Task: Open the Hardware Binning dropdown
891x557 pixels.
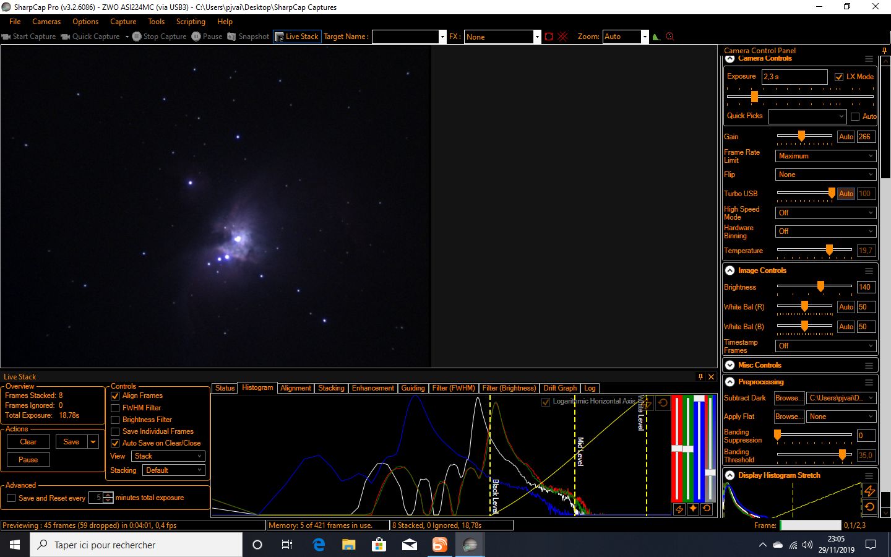Action: [825, 231]
